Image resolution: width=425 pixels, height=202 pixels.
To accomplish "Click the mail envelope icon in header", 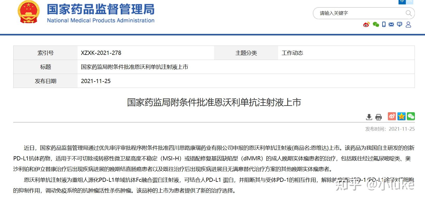I will [x=391, y=25].
